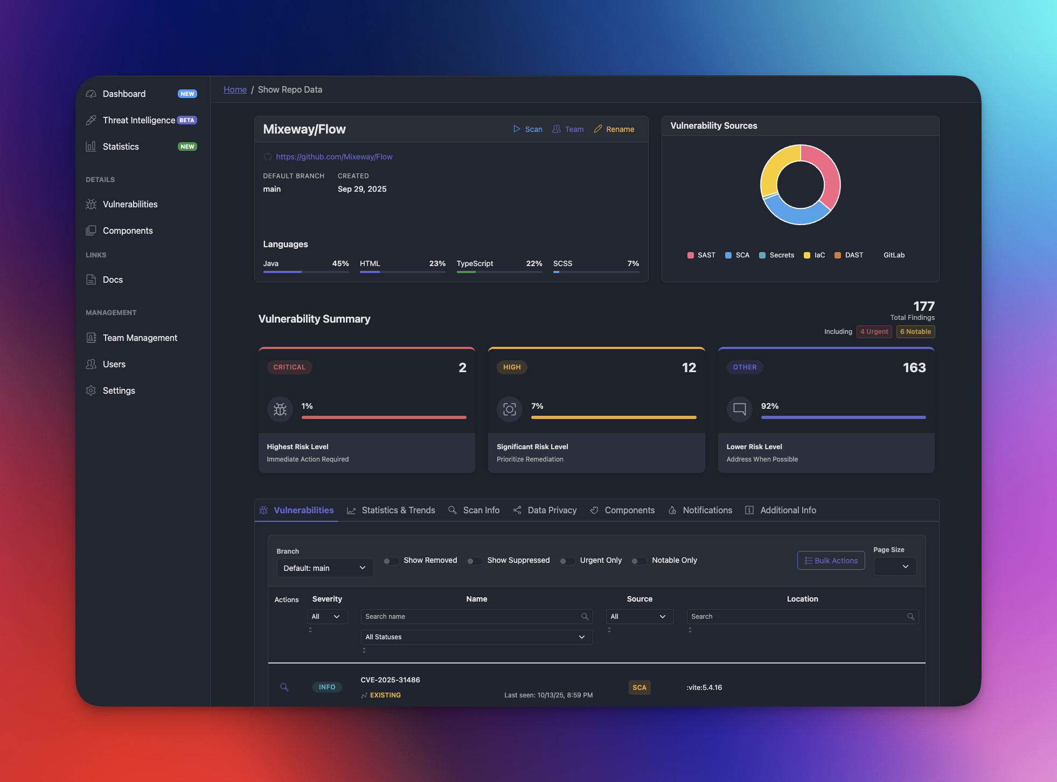
Task: Select the Components icon in the sidebar
Action: click(x=92, y=230)
